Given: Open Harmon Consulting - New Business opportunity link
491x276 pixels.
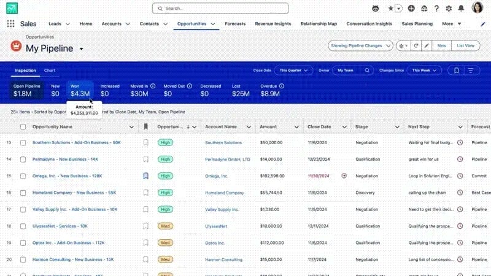Looking at the screenshot, I should tap(73, 259).
